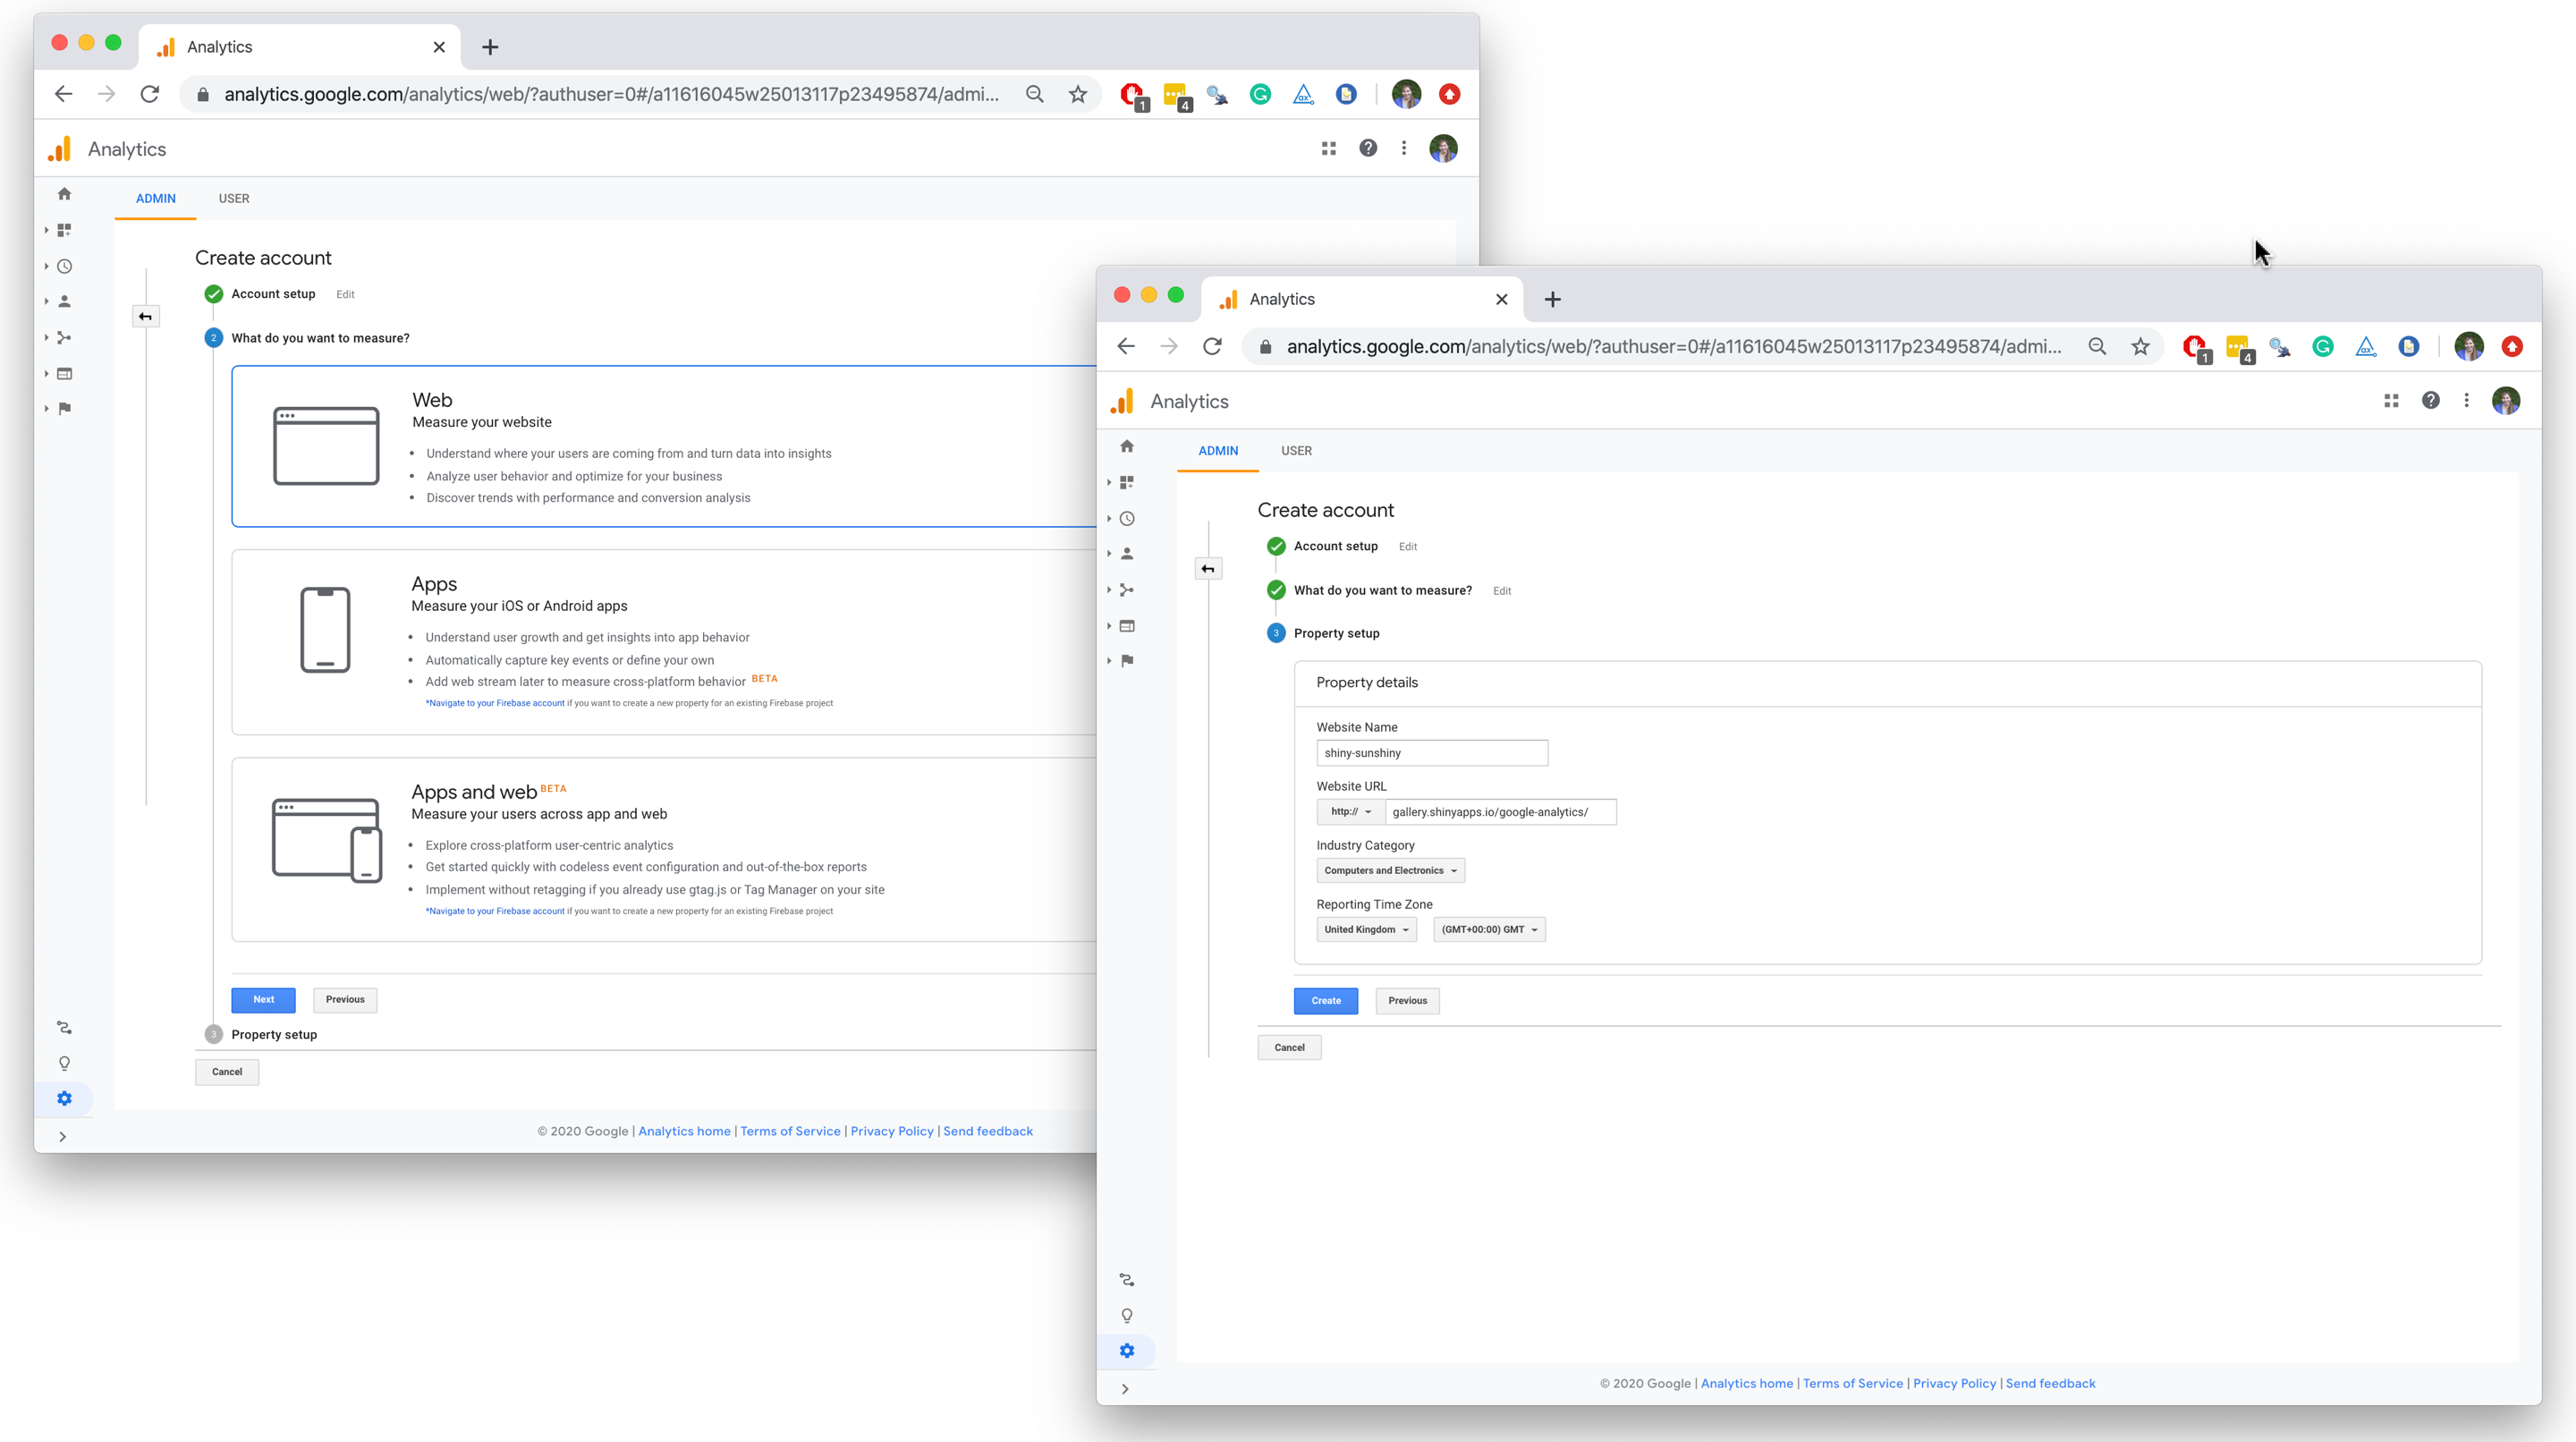The height and width of the screenshot is (1442, 2576).
Task: Click the help question mark icon in front window
Action: (2430, 401)
